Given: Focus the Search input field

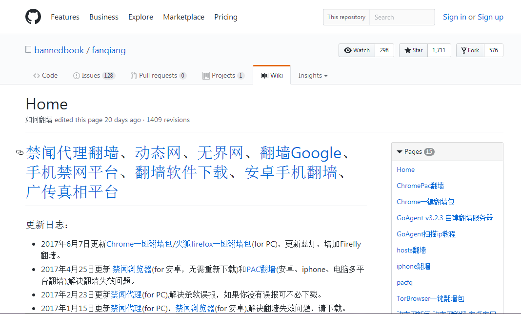Looking at the screenshot, I should 402,17.
